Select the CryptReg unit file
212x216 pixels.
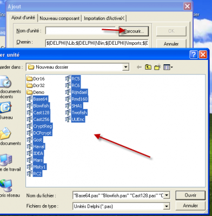39,126
